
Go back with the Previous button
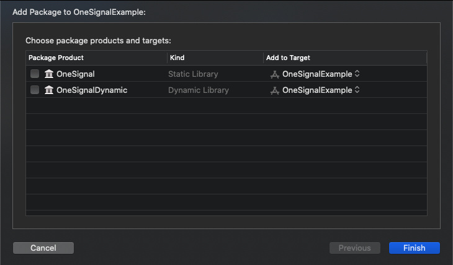click(x=355, y=248)
